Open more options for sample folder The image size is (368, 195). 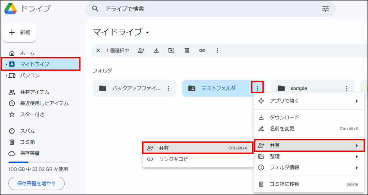tap(347, 89)
